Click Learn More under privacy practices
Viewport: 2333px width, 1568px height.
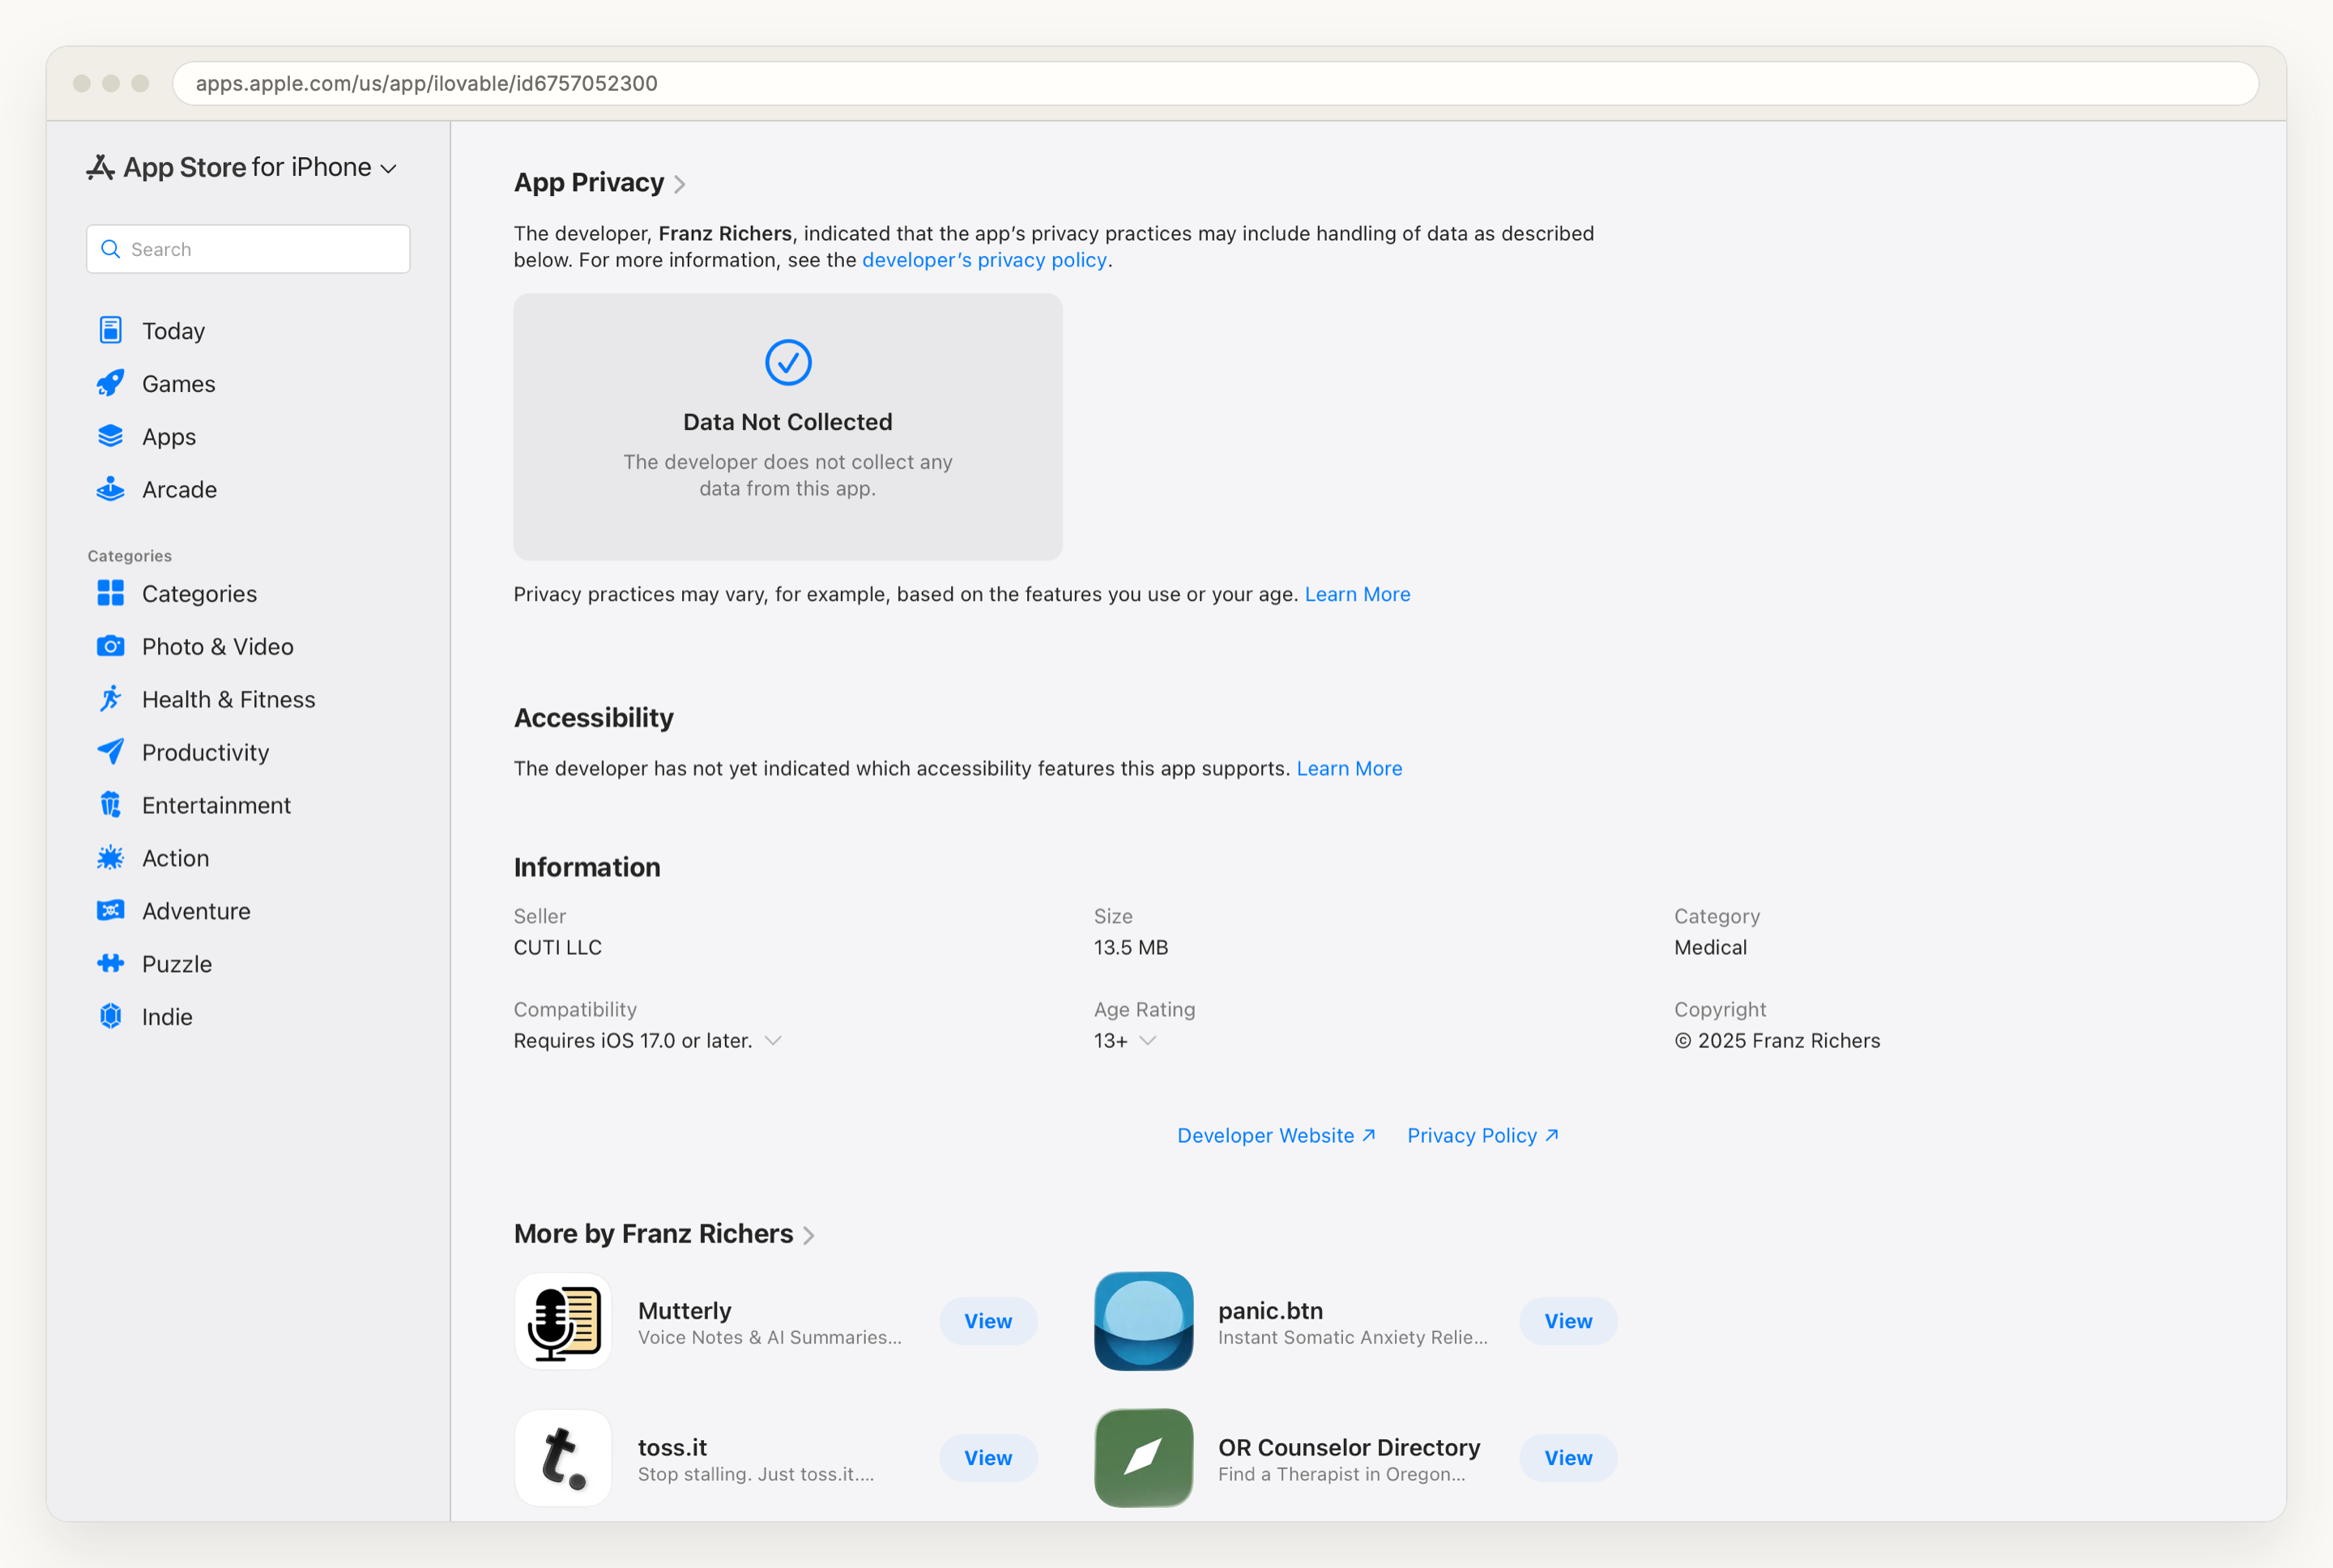(1357, 594)
